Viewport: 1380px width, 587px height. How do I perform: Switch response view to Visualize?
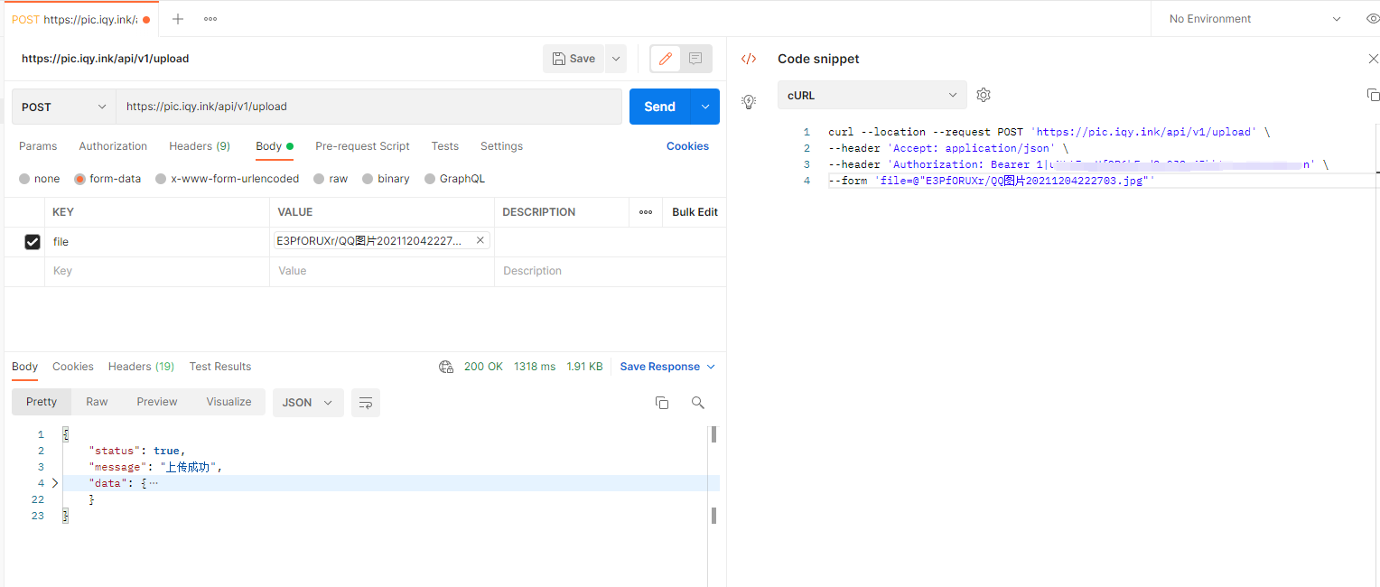click(x=228, y=402)
